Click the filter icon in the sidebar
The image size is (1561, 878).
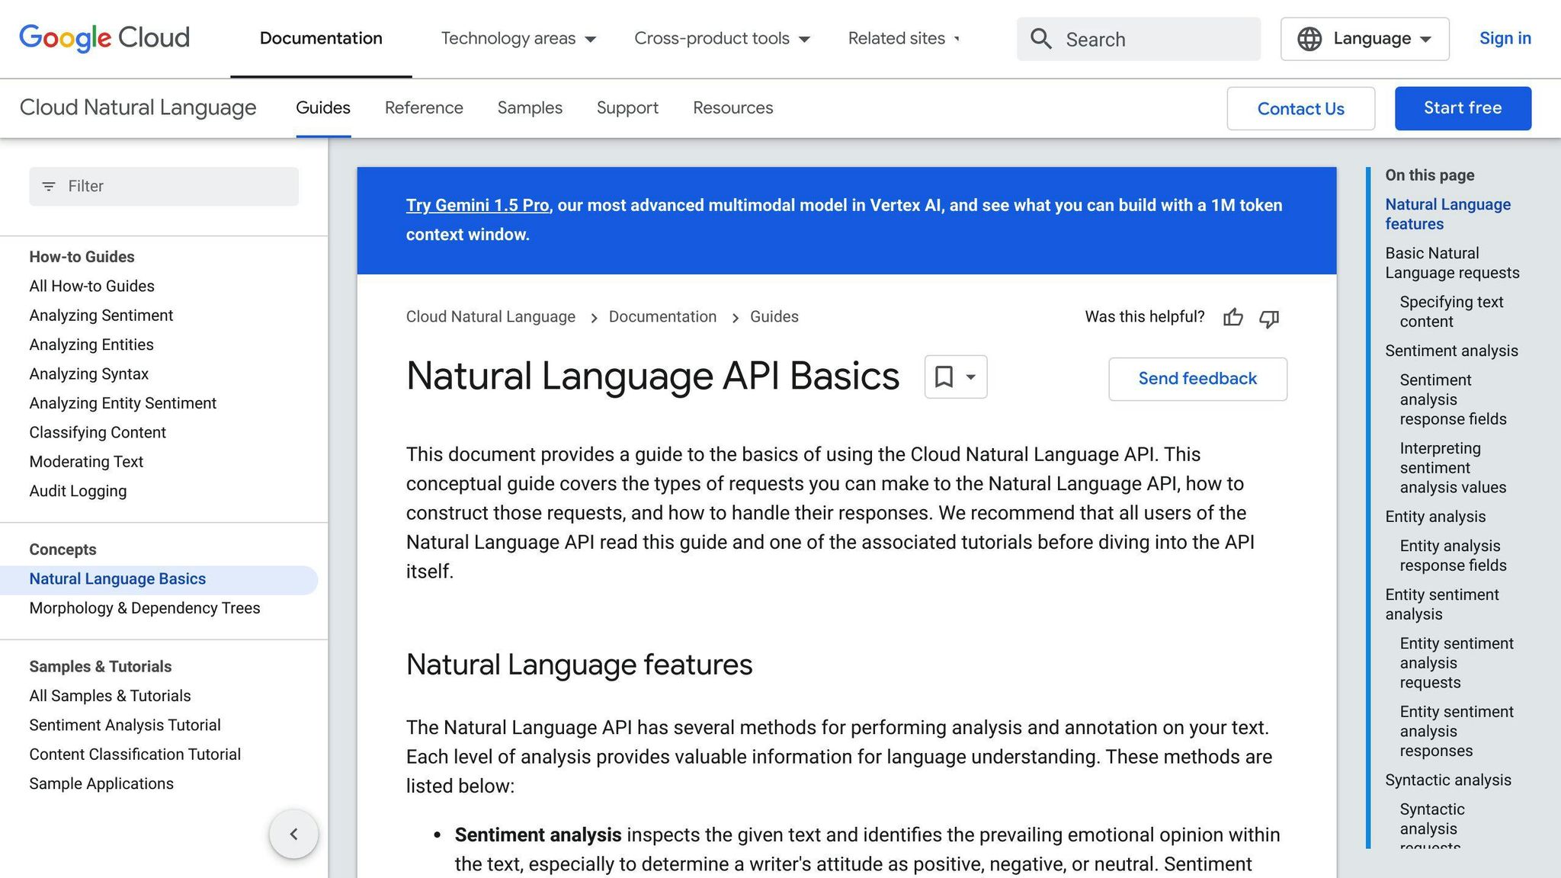pyautogui.click(x=49, y=186)
